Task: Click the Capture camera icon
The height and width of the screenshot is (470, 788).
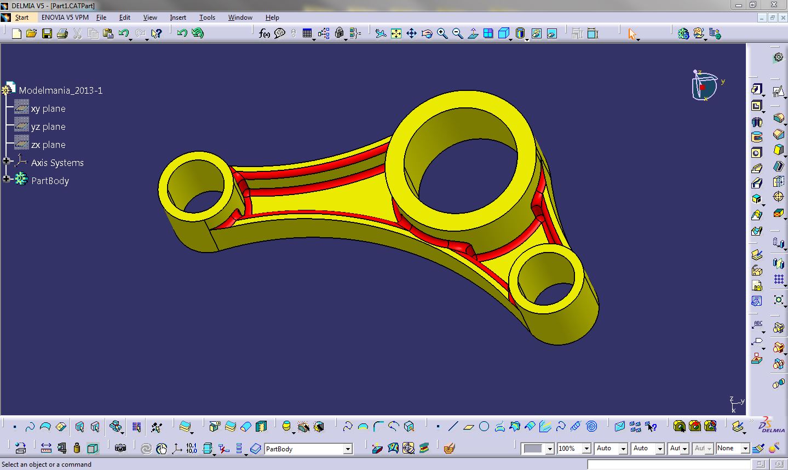Action: click(x=120, y=448)
